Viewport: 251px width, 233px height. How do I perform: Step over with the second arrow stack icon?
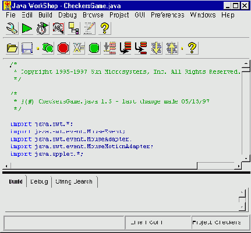point(141,48)
